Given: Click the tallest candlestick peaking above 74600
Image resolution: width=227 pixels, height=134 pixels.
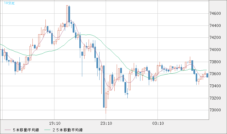Looking at the screenshot, I should coord(67,16).
